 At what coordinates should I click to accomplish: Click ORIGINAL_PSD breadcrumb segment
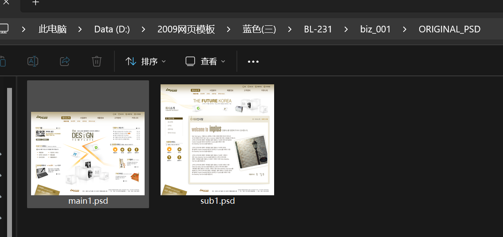(449, 29)
